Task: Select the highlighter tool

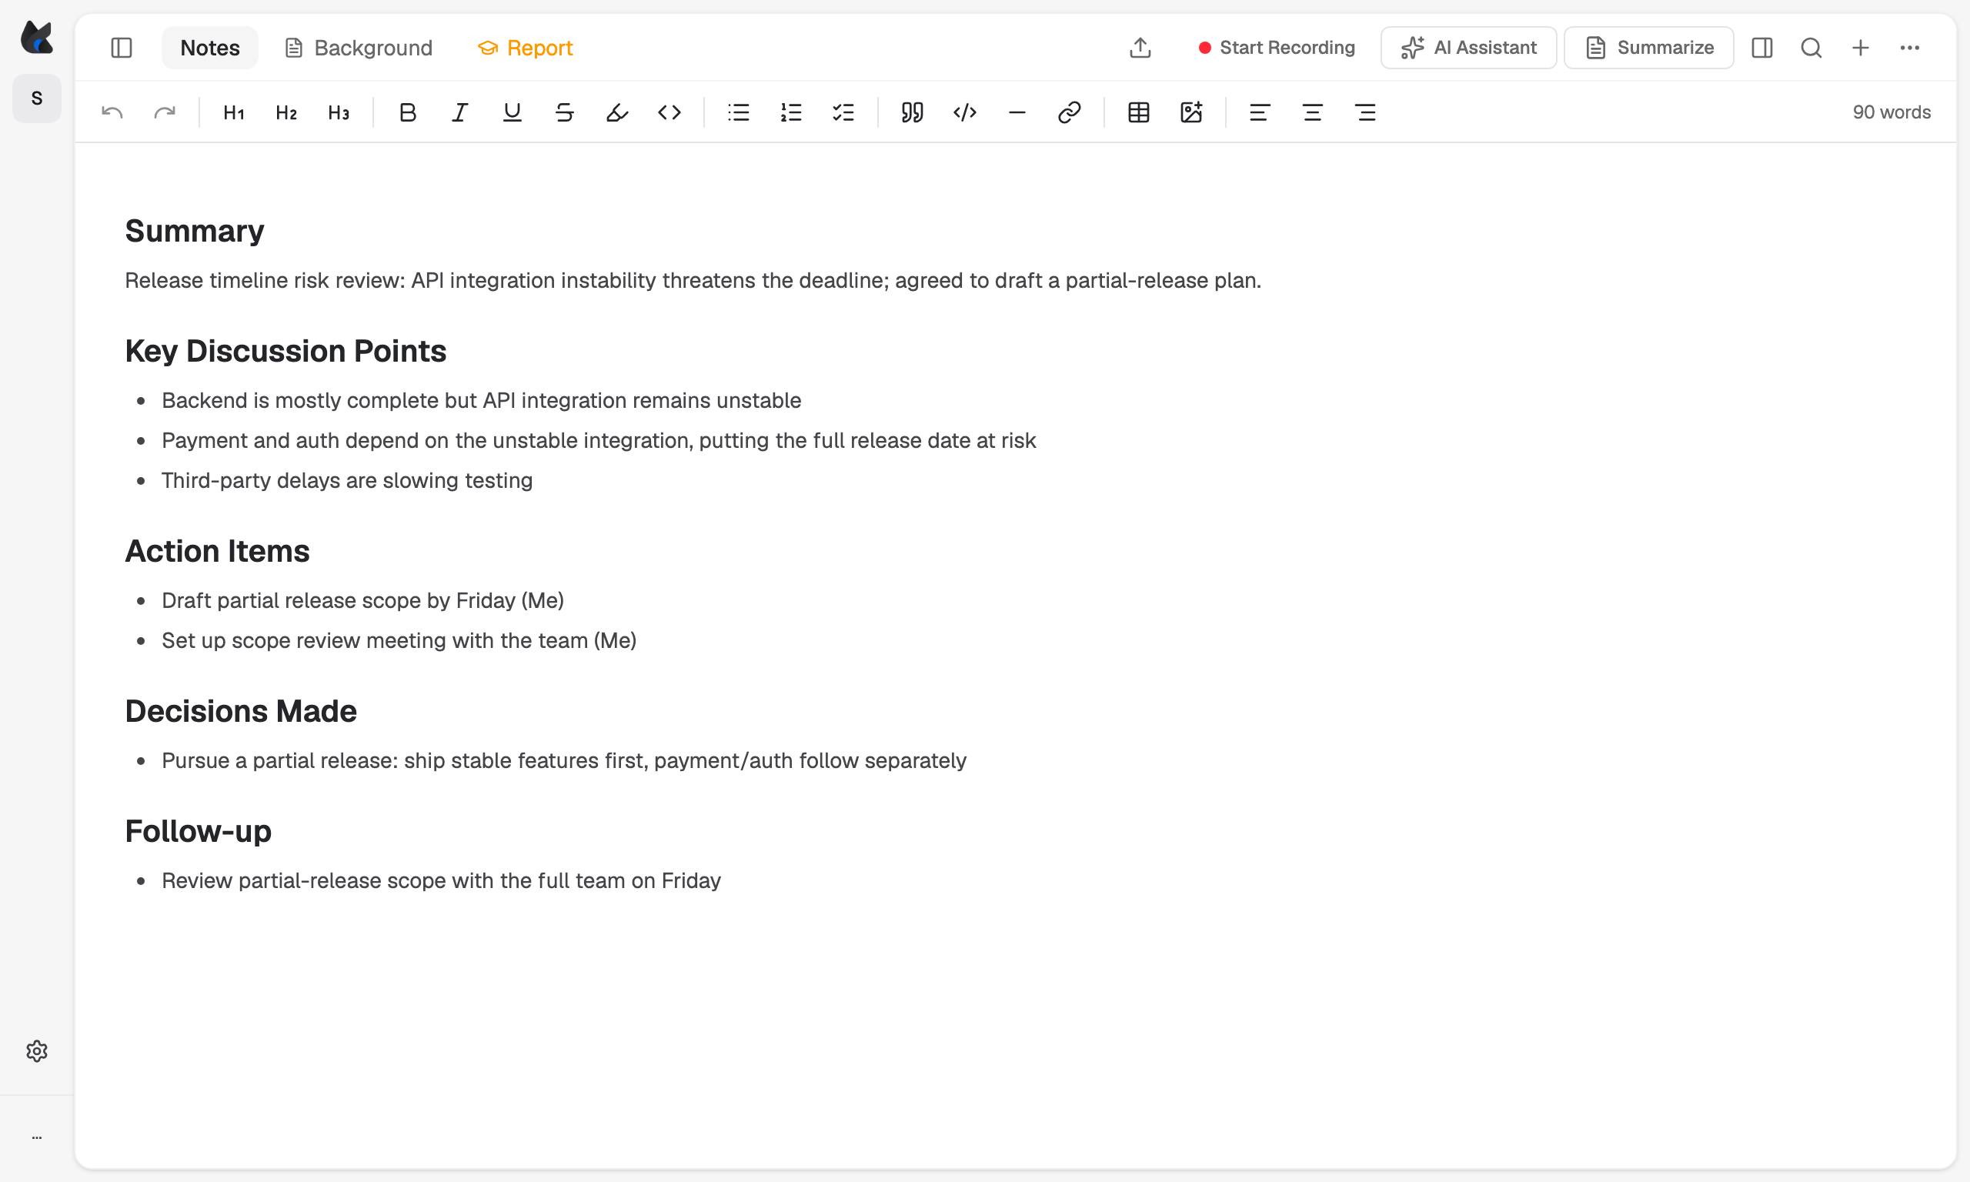Action: 617,112
